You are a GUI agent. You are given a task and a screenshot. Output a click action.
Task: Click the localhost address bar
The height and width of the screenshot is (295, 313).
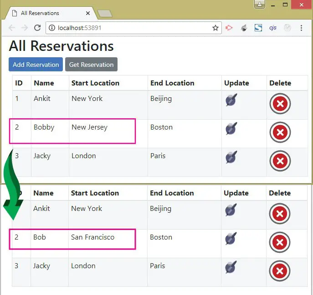pyautogui.click(x=133, y=28)
